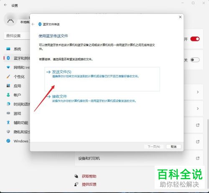The image size is (209, 193).
Task: Open 设备和打印机 row
Action: (x=139, y=158)
